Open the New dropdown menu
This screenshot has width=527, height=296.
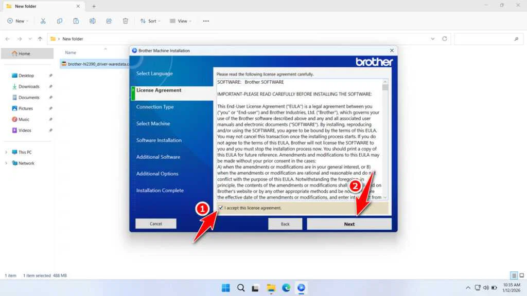(18, 21)
